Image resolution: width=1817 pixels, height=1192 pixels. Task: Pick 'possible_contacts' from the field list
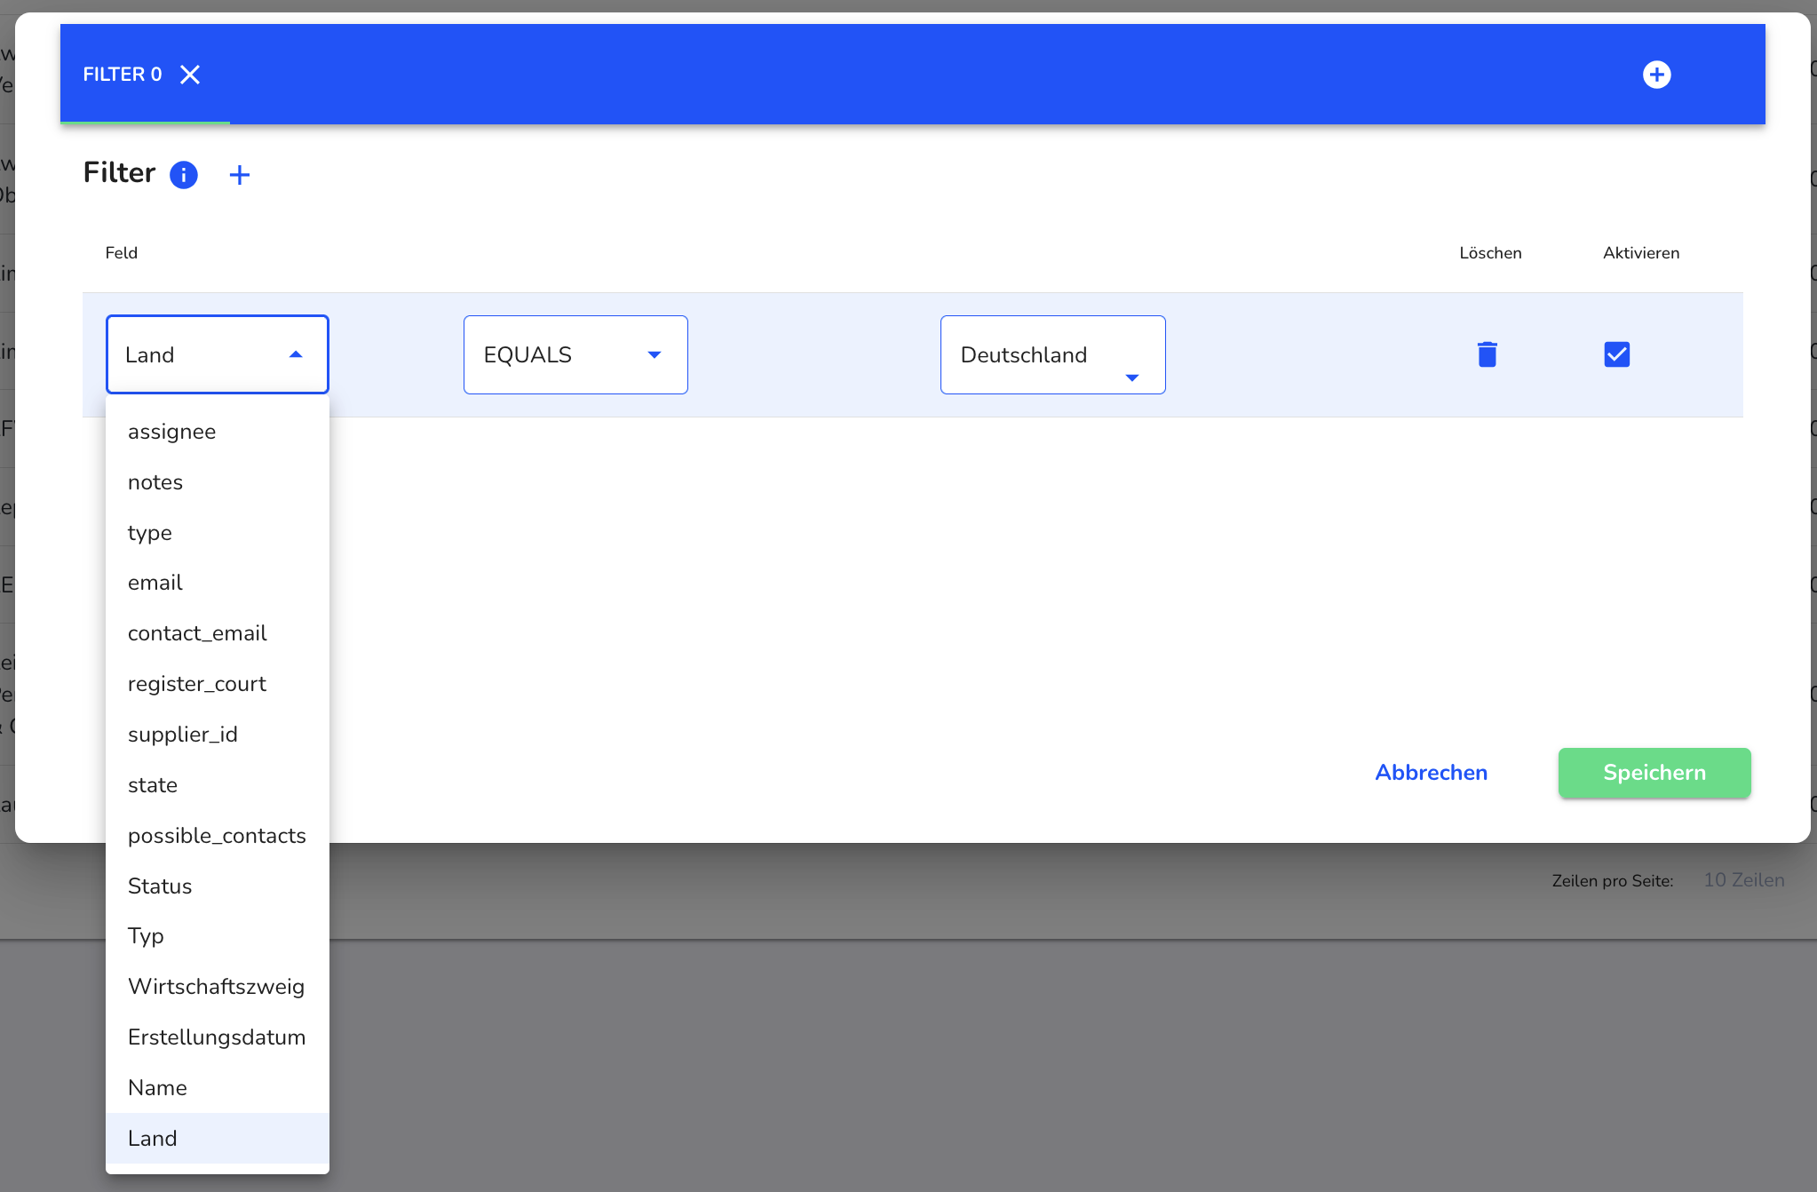tap(218, 836)
